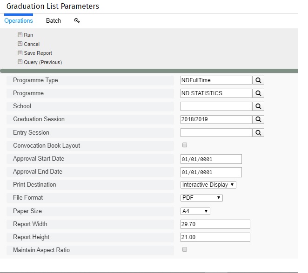Click the icon beside Save Report

click(x=20, y=53)
